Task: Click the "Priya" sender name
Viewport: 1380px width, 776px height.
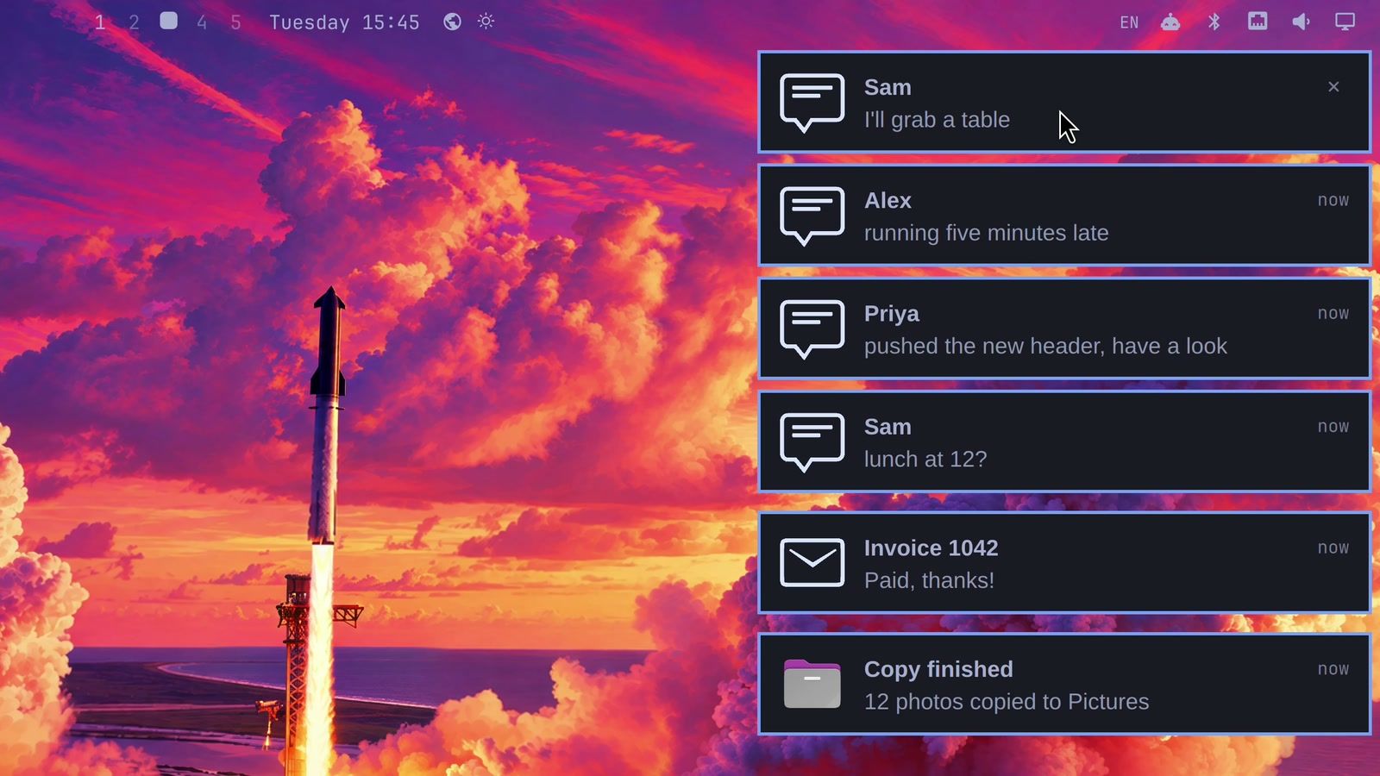Action: pos(891,314)
